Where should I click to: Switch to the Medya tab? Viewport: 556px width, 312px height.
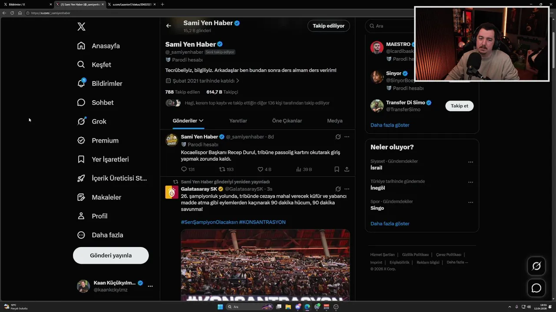pos(334,120)
